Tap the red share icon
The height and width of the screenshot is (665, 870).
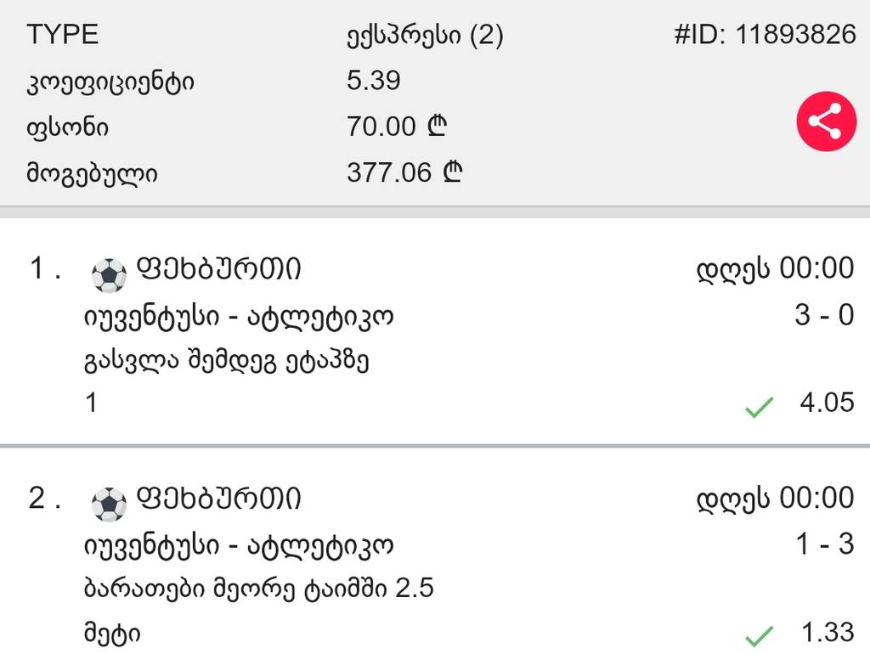pos(825,122)
